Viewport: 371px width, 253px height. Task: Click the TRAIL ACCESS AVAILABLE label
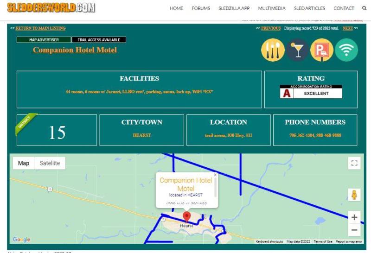point(99,40)
